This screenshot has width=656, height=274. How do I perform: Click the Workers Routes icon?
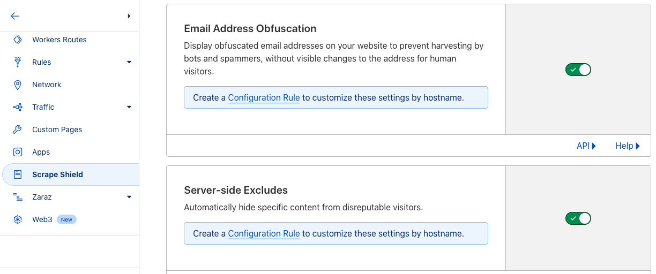(x=18, y=40)
